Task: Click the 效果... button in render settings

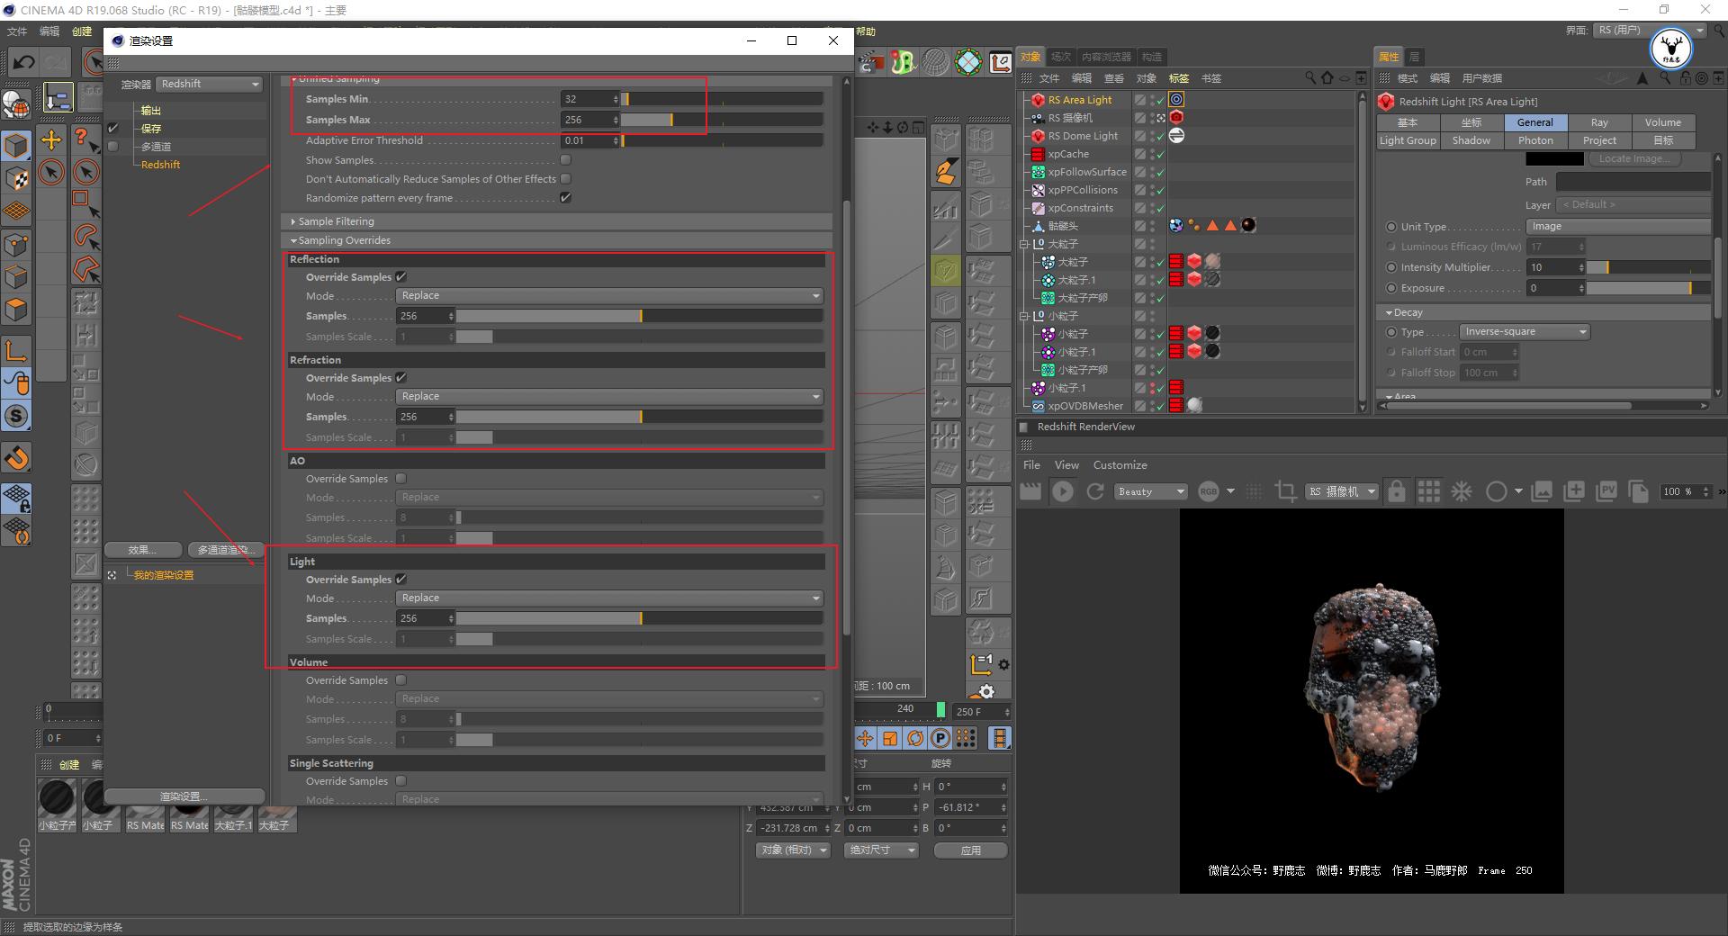Action: coord(142,549)
